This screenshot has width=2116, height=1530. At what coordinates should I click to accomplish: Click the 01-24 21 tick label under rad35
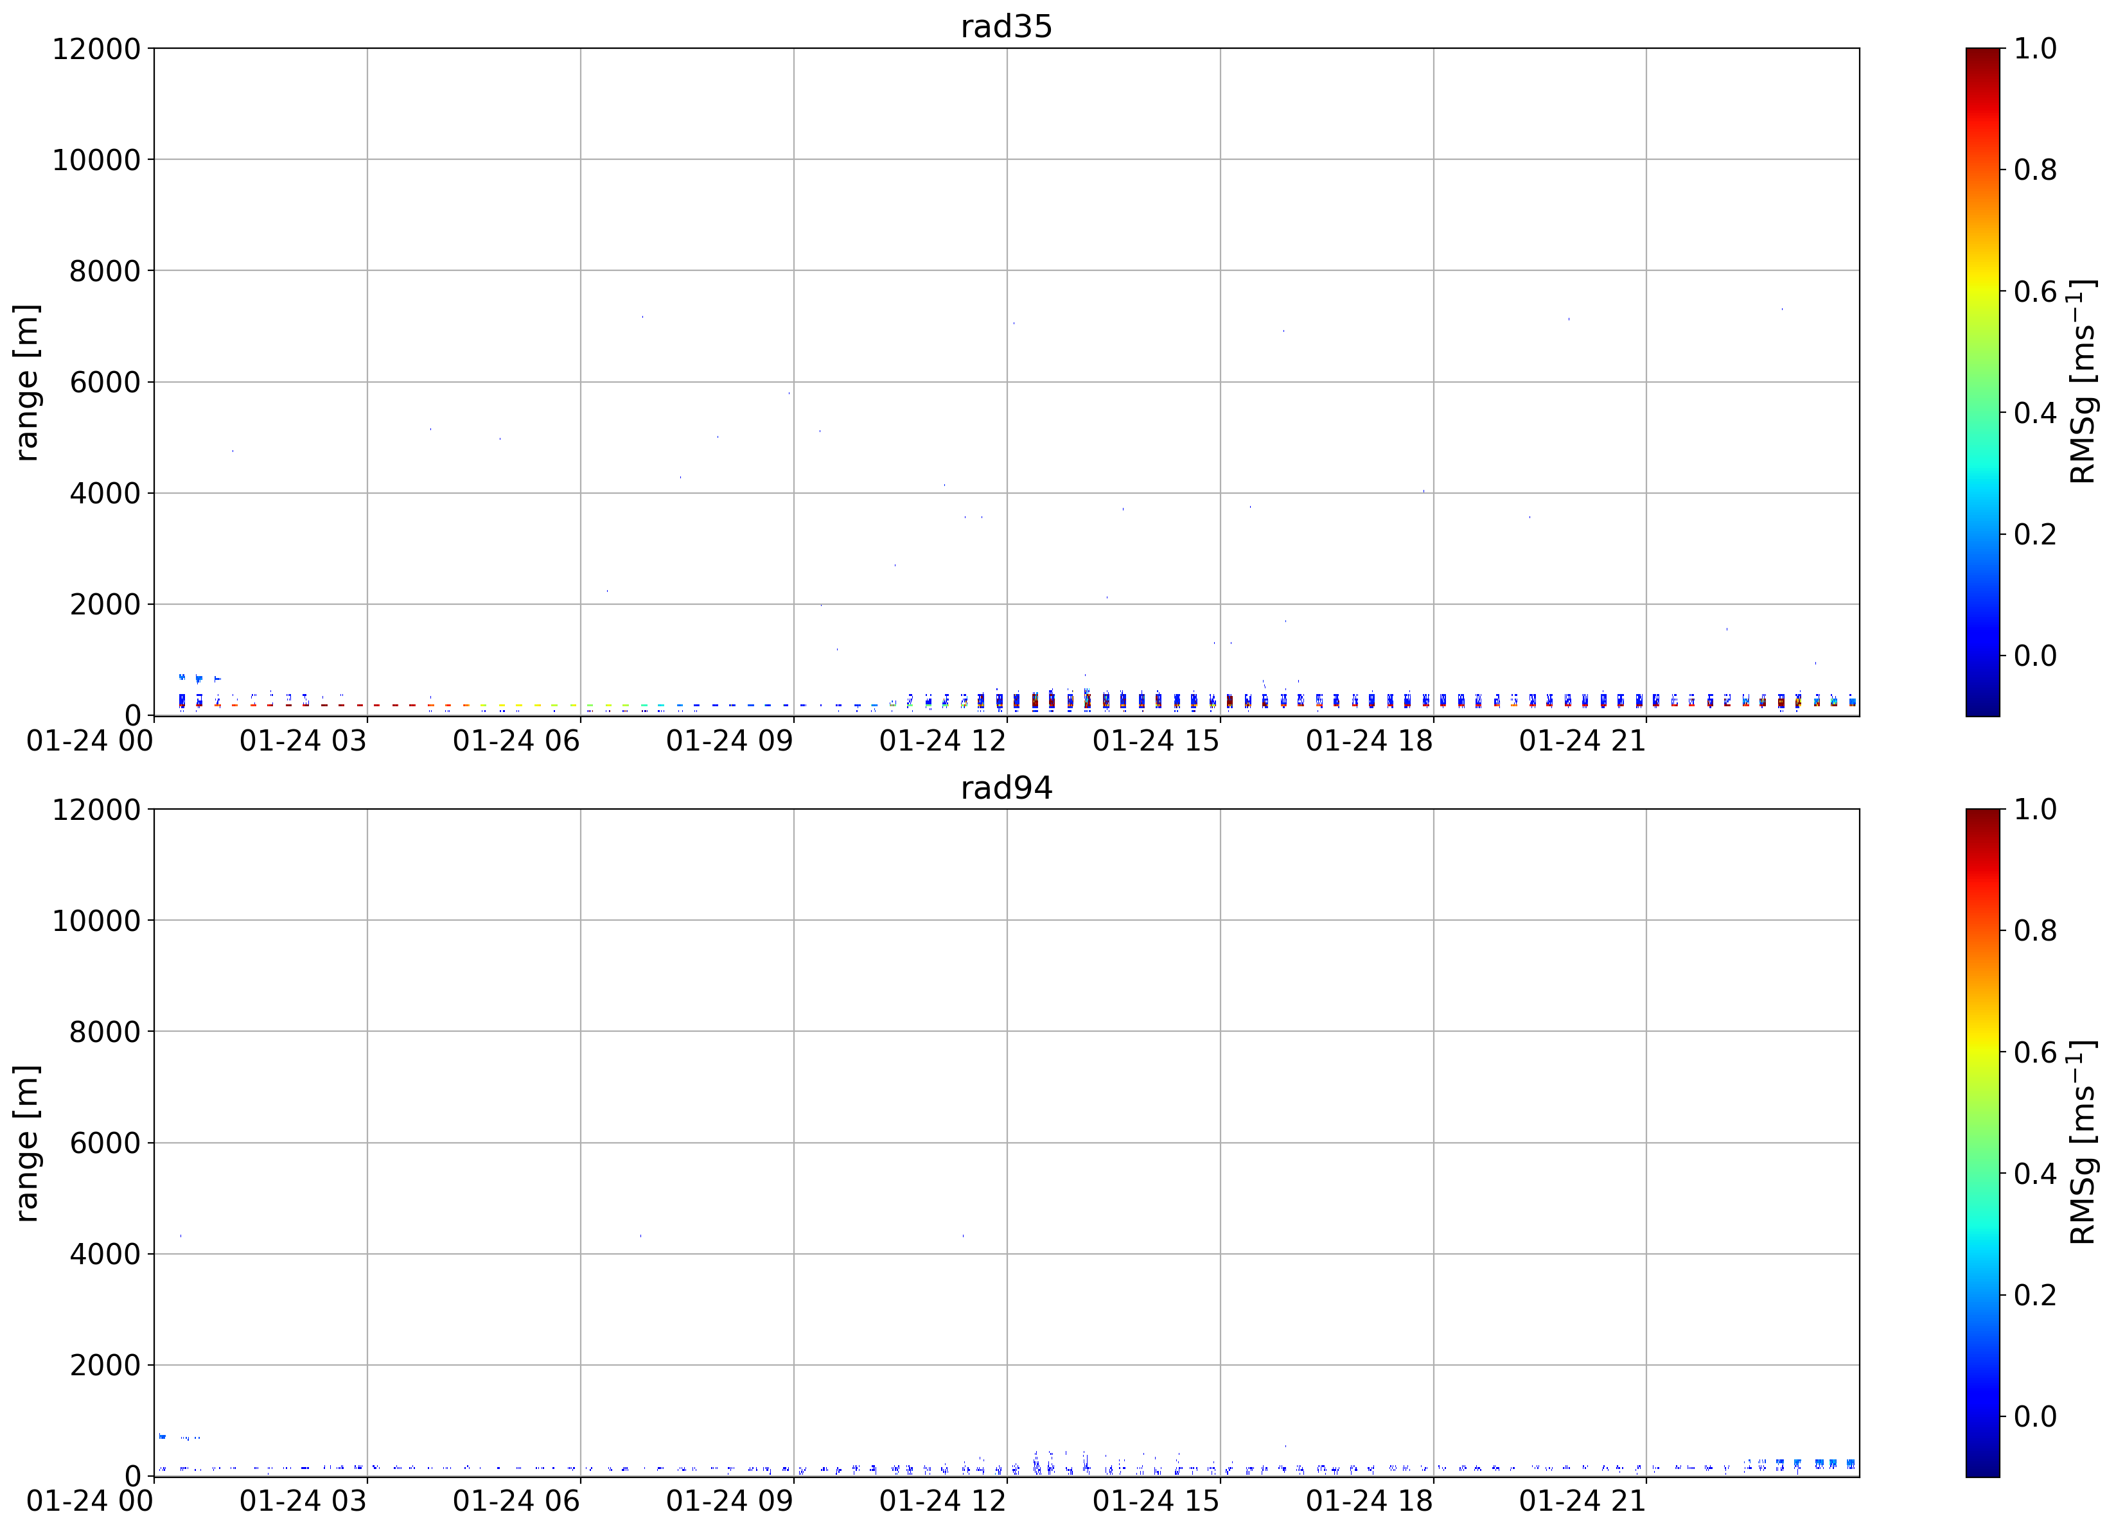[x=1582, y=741]
